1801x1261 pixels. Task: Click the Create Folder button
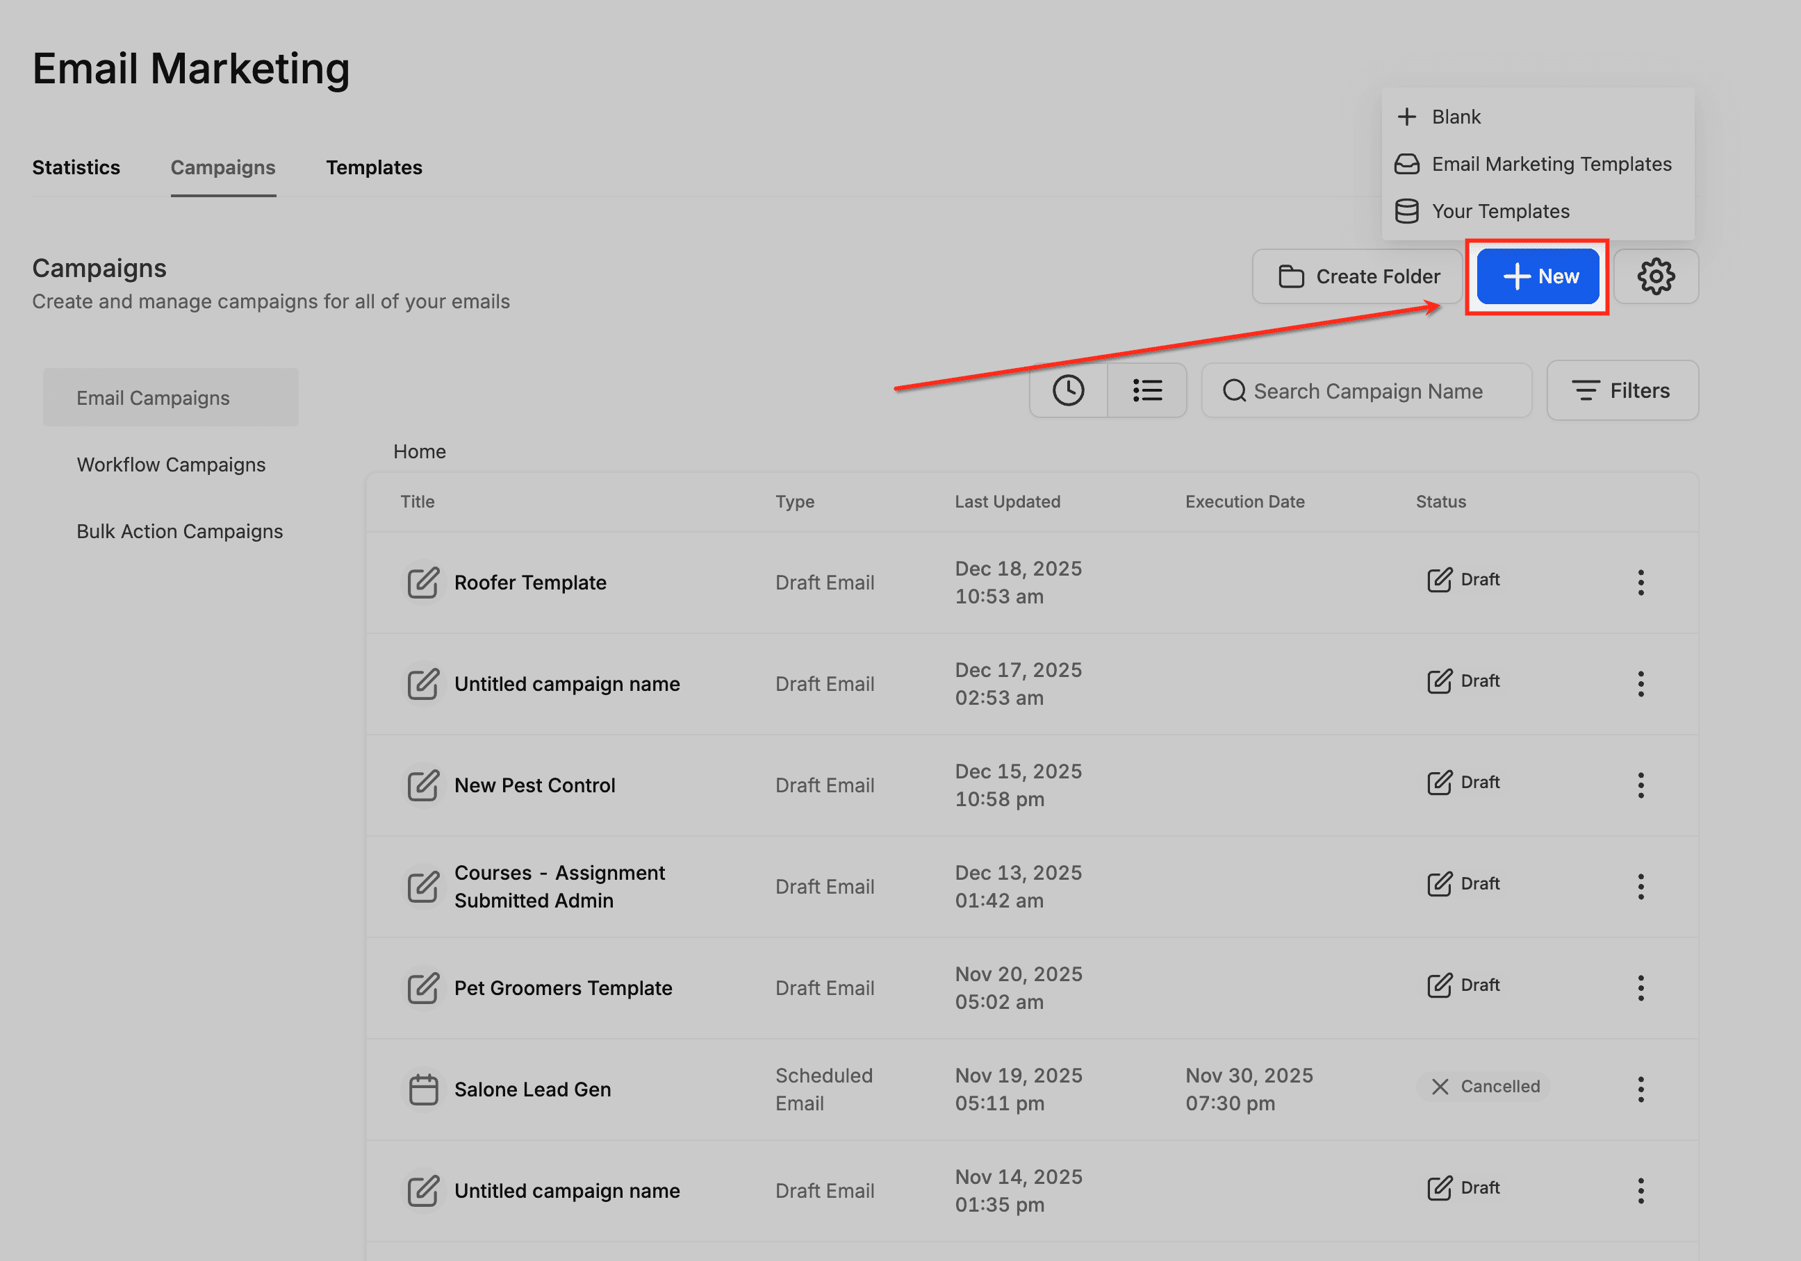pos(1358,276)
